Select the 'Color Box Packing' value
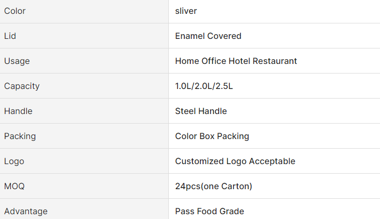Screen dimensions: 380x219 (x=212, y=136)
